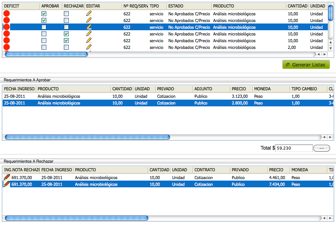The width and height of the screenshot is (336, 225).
Task: Click the edit pencil in the first top-table row
Action: pyautogui.click(x=89, y=13)
